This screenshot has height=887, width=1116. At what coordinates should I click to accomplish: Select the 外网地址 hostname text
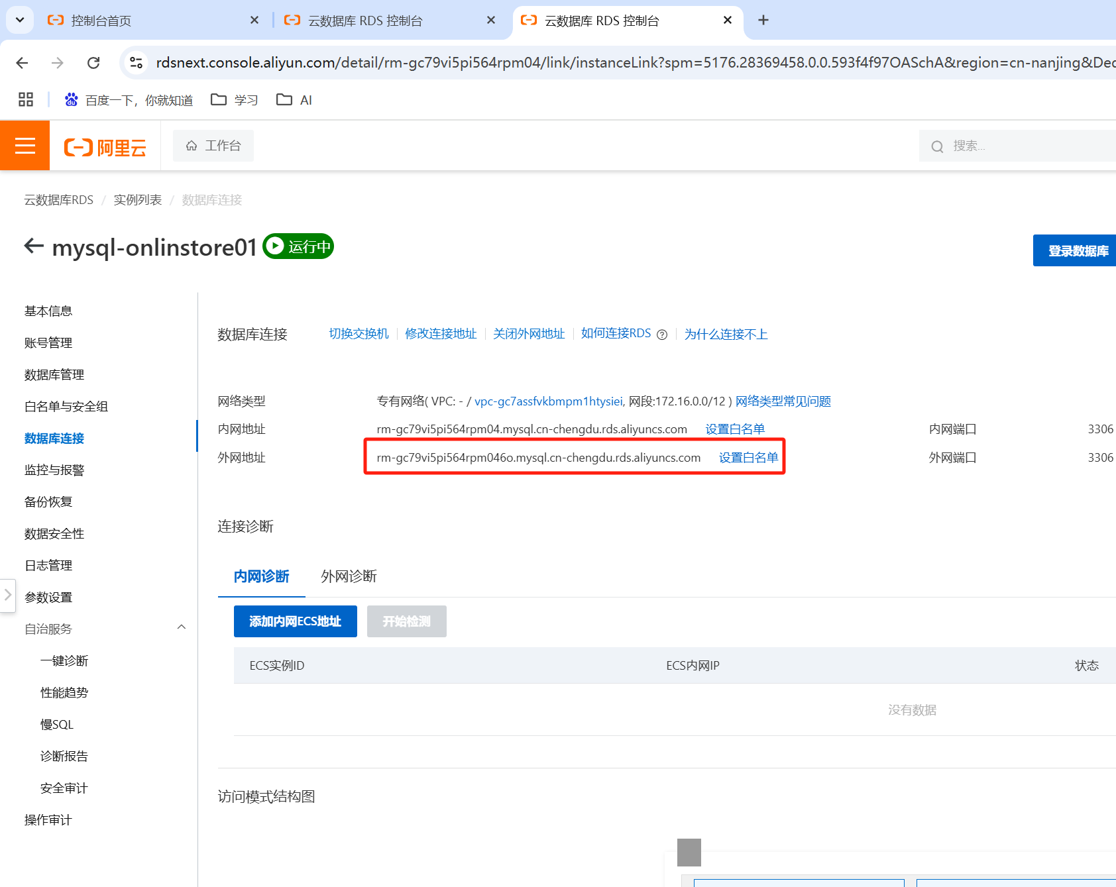539,458
